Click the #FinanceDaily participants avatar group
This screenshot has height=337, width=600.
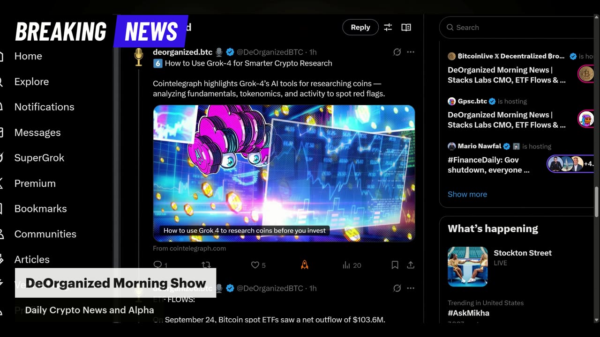[570, 164]
